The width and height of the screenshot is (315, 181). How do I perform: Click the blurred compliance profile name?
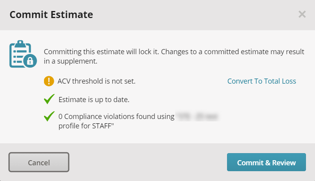197,117
